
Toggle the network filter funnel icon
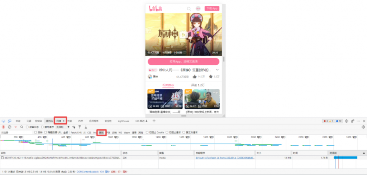(16, 127)
